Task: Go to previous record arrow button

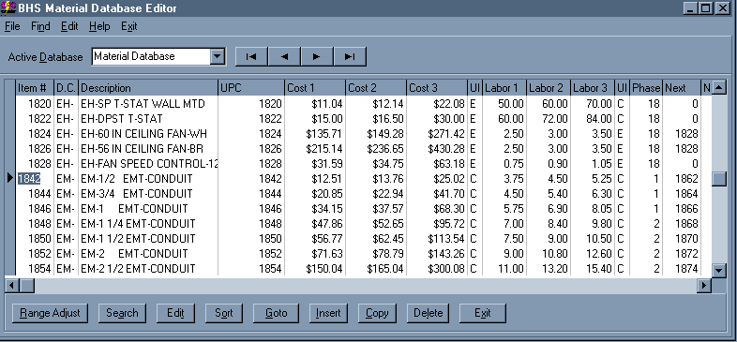Action: pos(284,57)
